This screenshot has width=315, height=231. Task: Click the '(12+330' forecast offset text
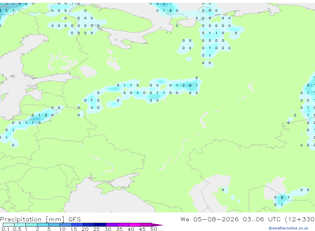[300, 219]
